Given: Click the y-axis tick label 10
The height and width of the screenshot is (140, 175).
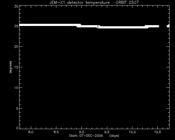Looking at the screenshot, I should click(x=16, y=88).
